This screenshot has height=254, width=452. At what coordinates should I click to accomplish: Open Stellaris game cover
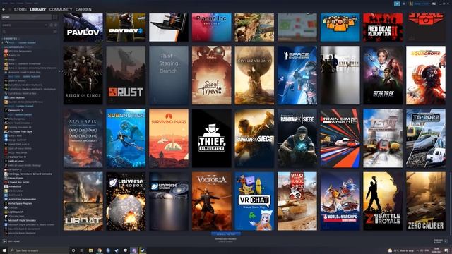pos(83,138)
